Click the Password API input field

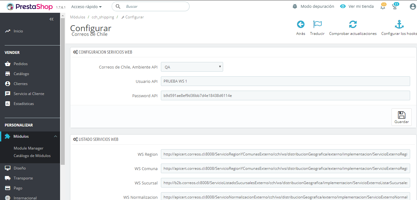285,96
